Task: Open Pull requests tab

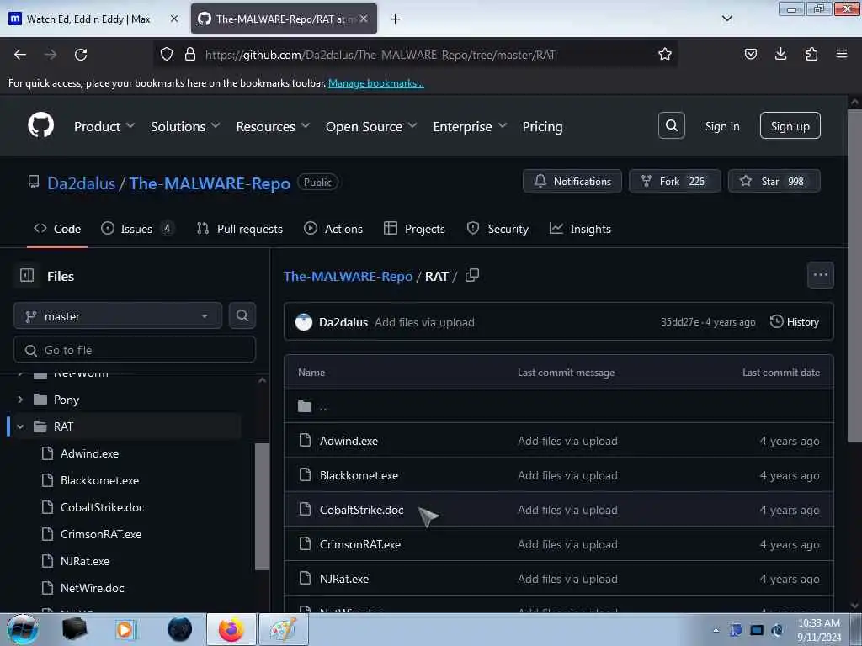Action: (x=240, y=229)
